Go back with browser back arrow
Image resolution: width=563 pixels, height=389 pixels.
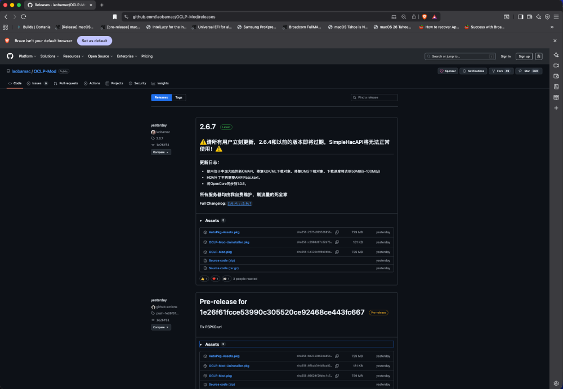6,17
